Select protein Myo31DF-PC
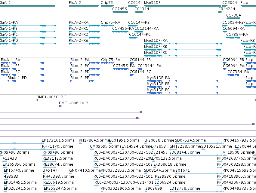Screen dimensions: 256x193 pyautogui.click(x=158, y=90)
